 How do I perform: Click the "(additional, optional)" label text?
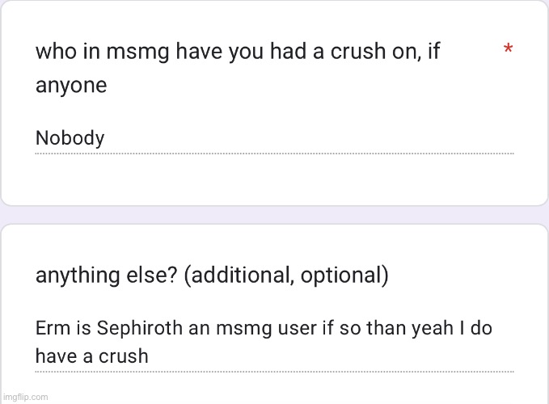(x=286, y=276)
